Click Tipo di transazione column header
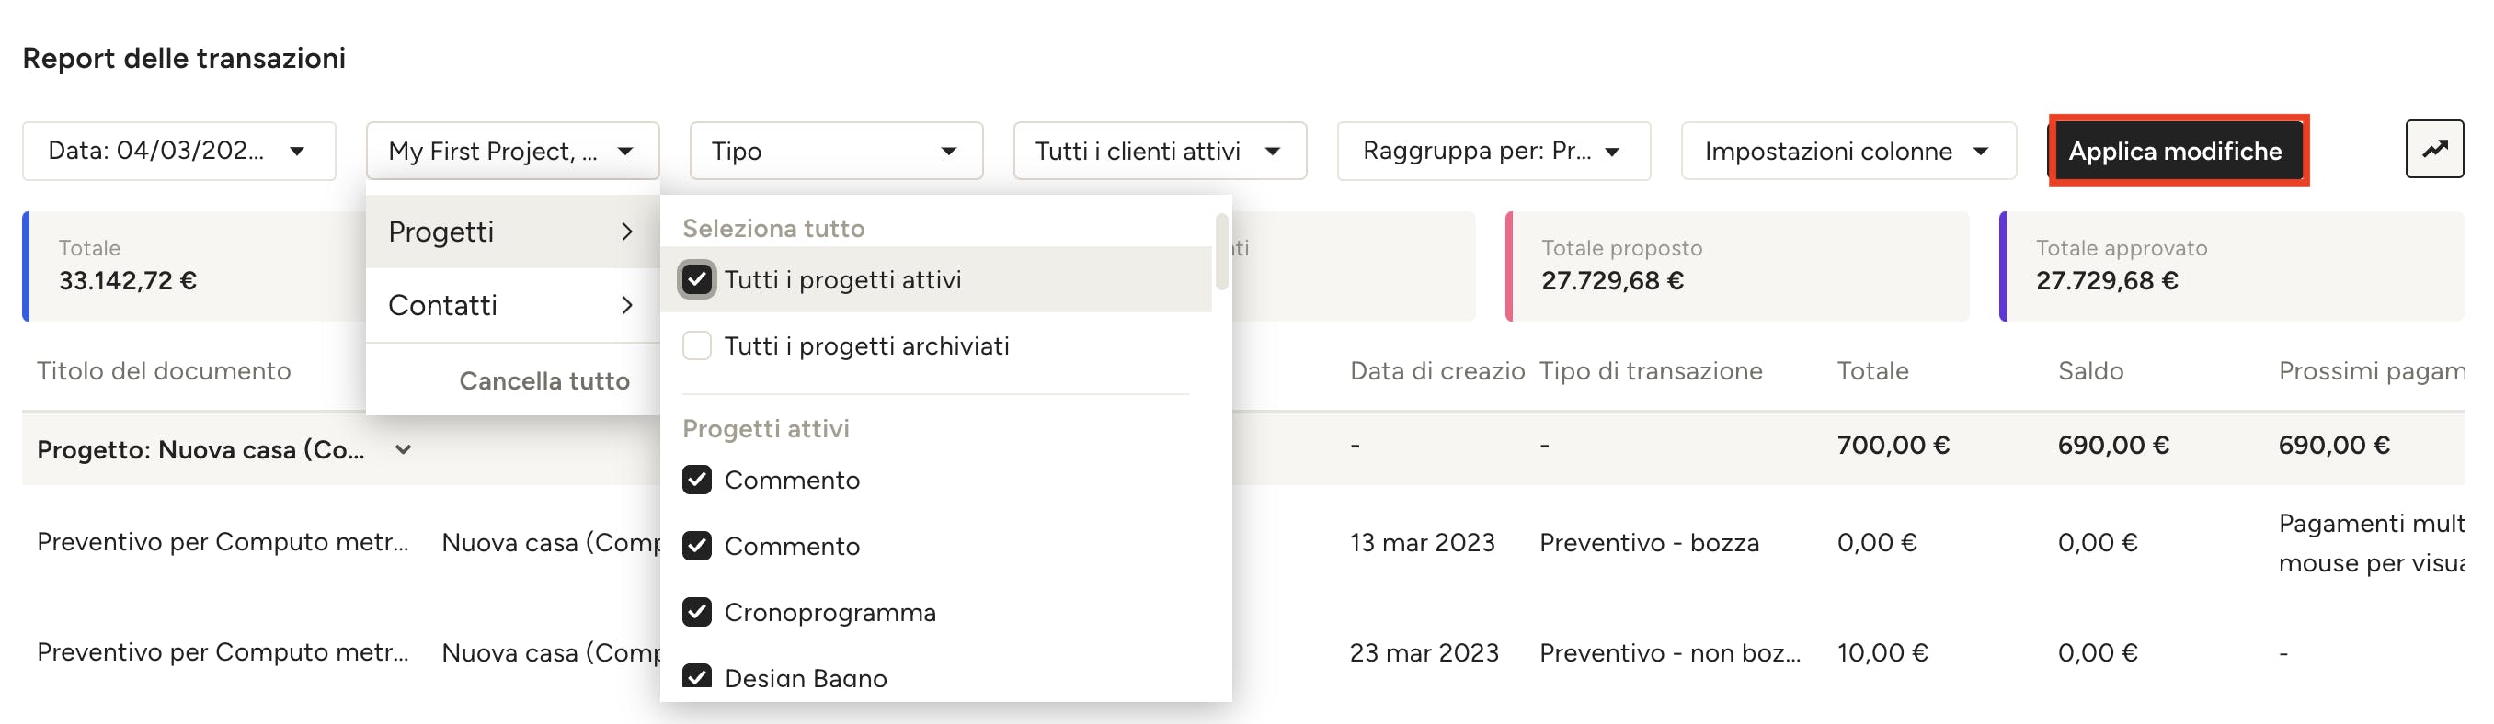Screen dimensions: 2494x724 1651,370
